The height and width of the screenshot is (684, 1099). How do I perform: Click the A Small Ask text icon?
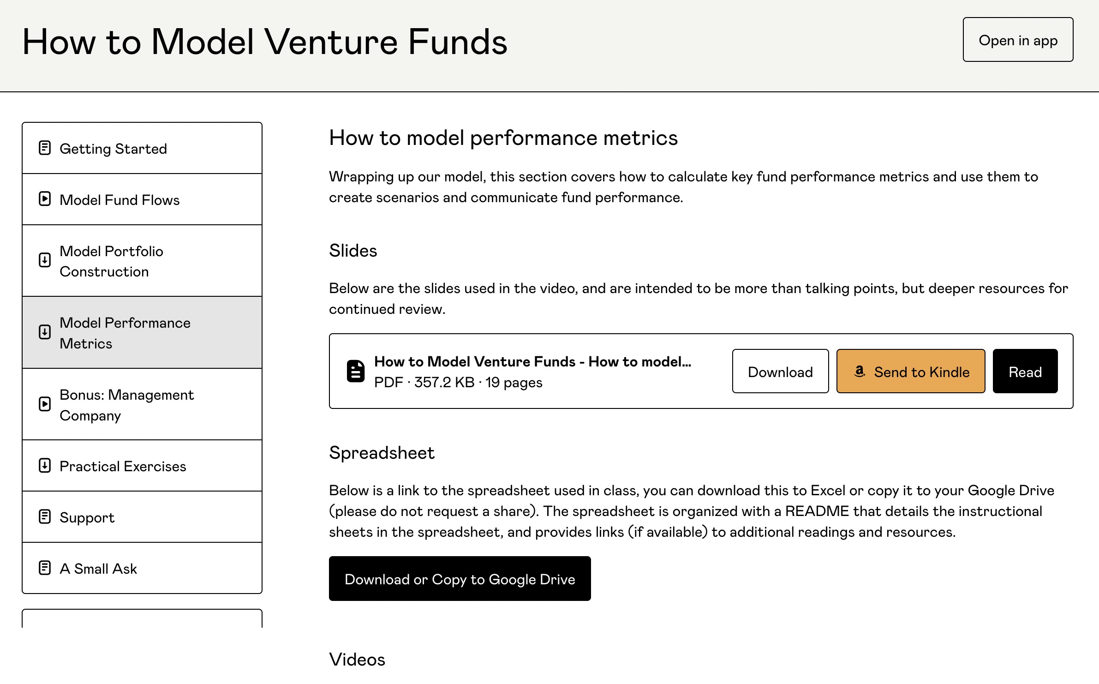coord(46,568)
